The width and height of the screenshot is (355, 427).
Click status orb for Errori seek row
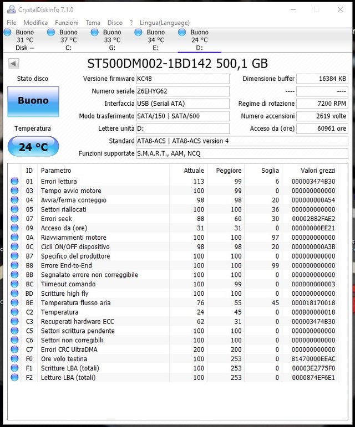coord(14,218)
